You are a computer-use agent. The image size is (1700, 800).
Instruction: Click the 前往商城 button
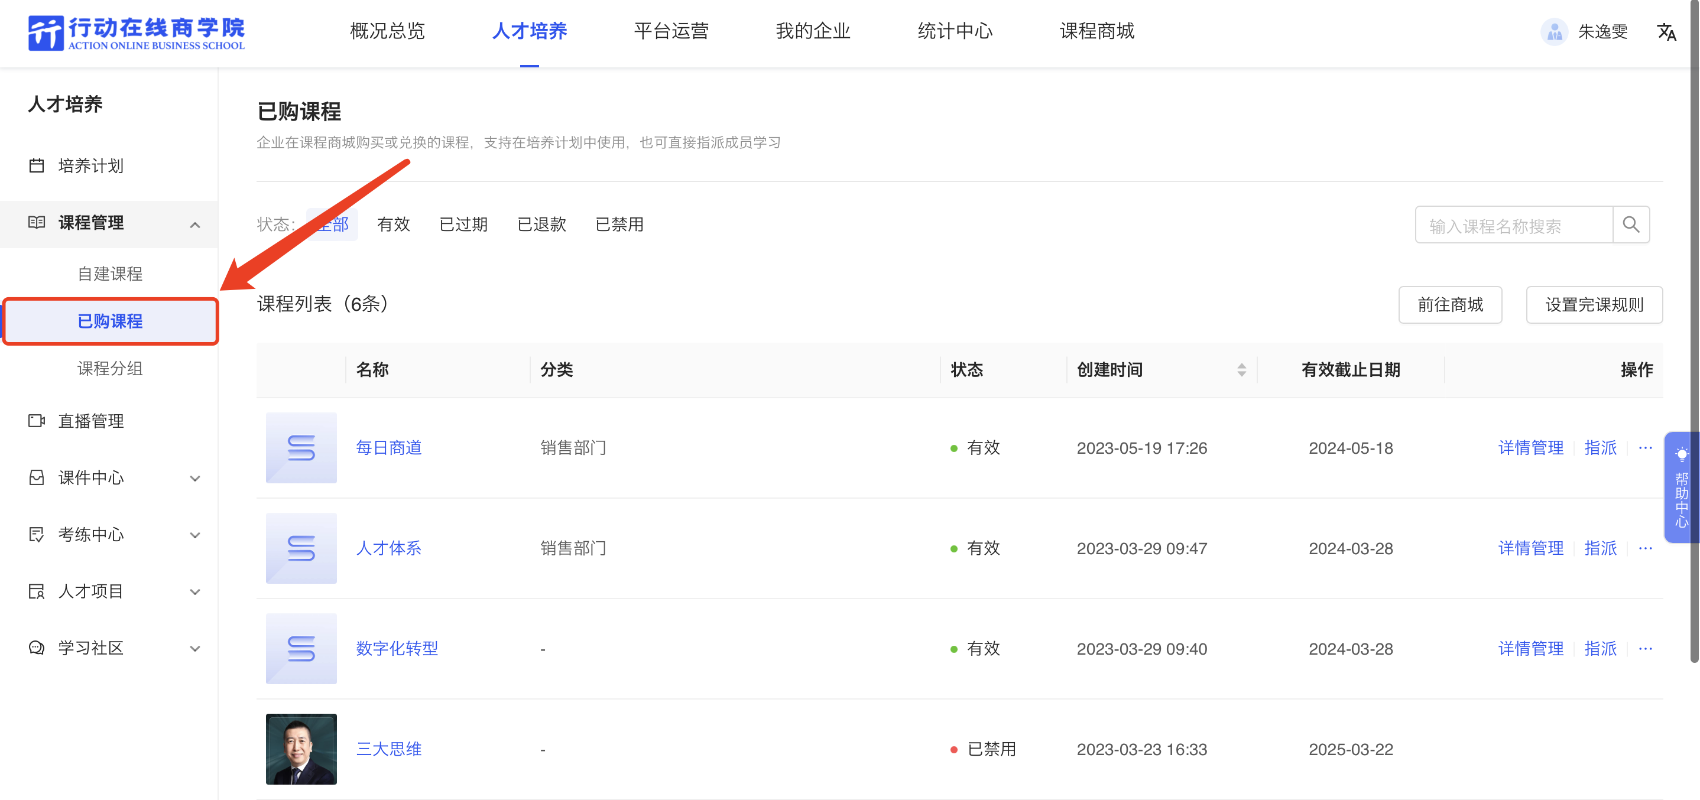(1450, 305)
